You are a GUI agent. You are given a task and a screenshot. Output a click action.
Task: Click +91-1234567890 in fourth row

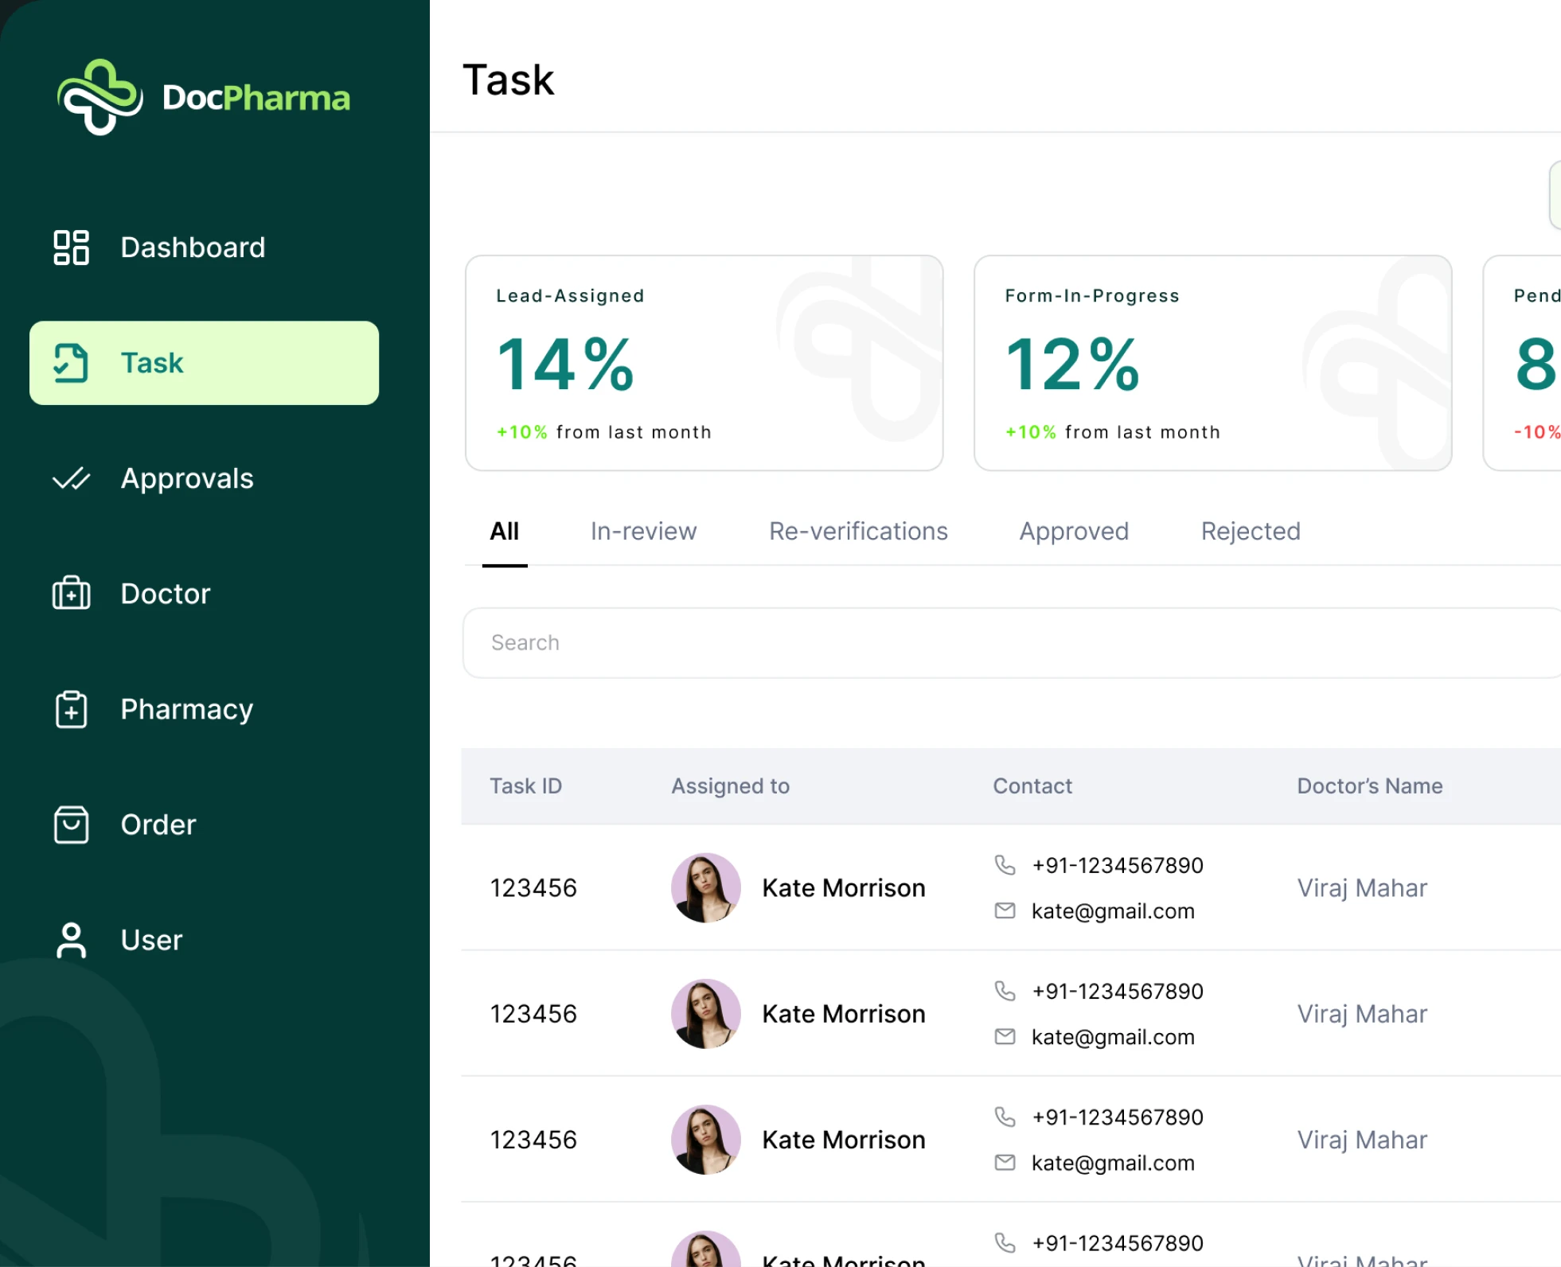point(1118,1242)
